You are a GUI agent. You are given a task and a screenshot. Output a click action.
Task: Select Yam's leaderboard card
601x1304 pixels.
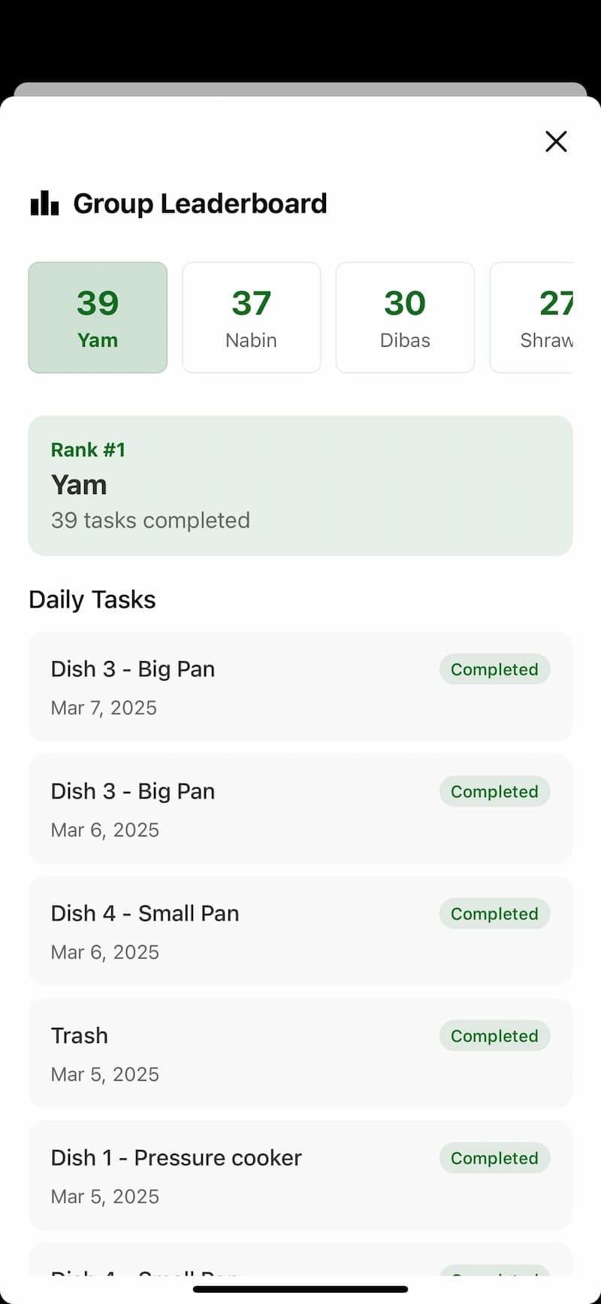pos(98,317)
